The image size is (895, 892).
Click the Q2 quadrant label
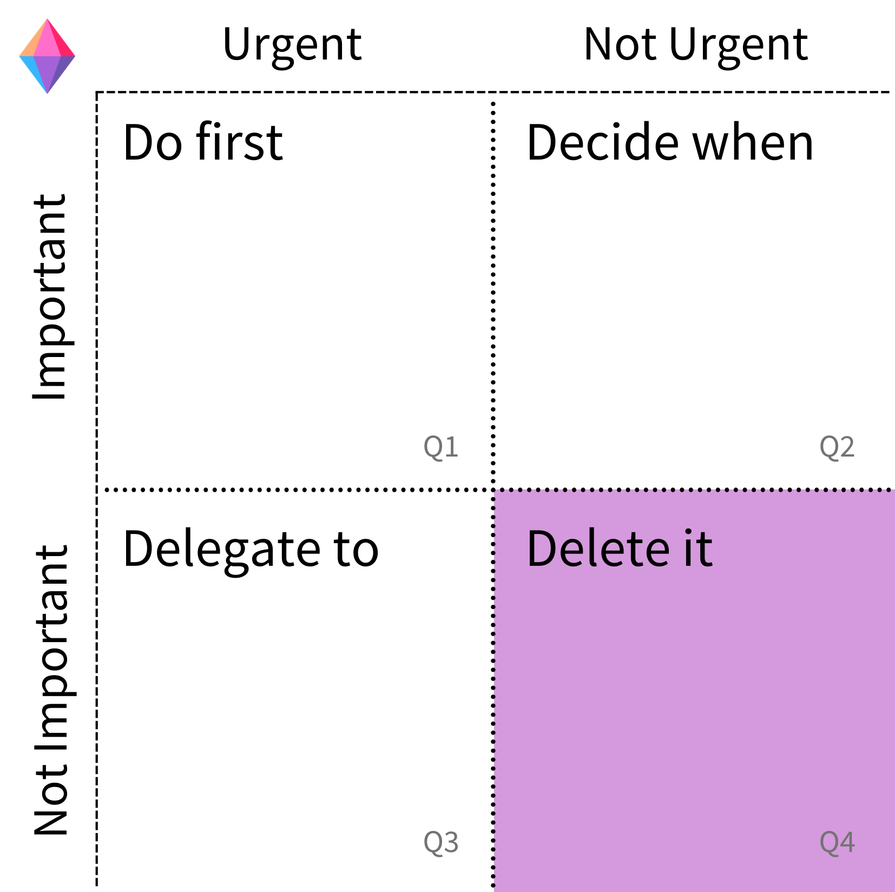[x=837, y=447]
